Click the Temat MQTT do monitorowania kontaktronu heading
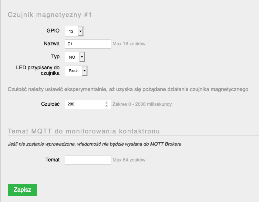The height and width of the screenshot is (202, 259). (84, 131)
